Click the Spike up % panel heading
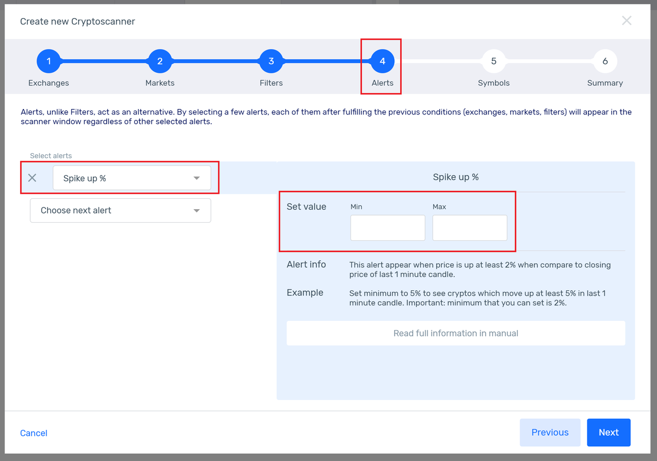657x461 pixels. tap(456, 177)
